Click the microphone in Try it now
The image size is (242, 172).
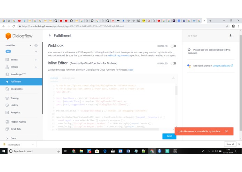(231, 36)
